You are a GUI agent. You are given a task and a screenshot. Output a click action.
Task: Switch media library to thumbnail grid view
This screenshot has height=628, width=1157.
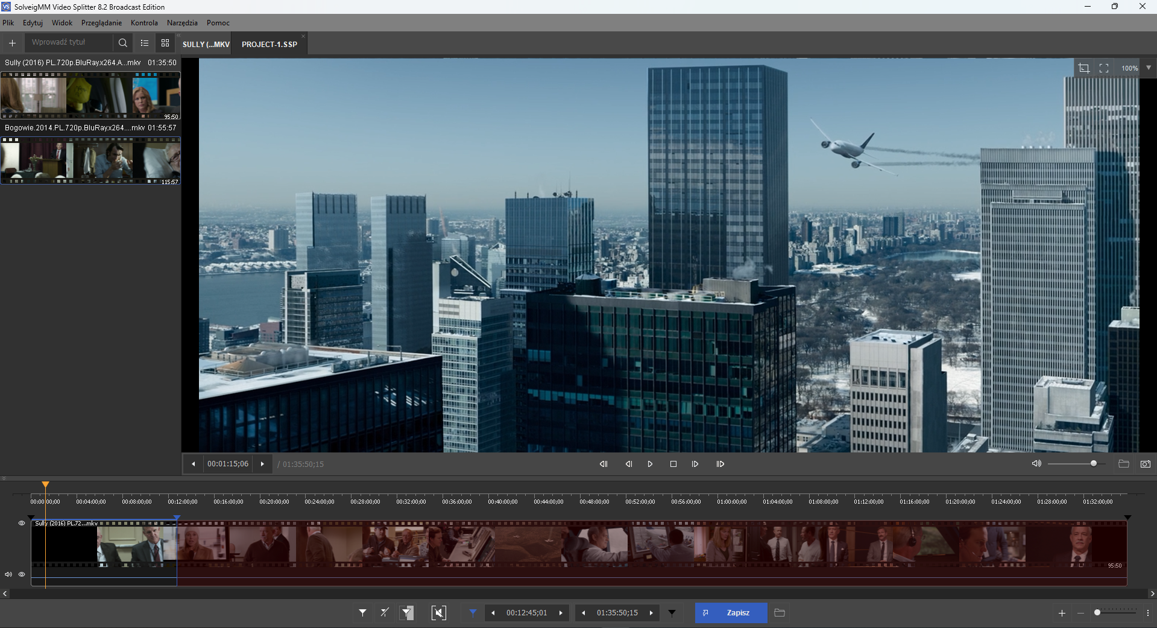[x=165, y=43]
